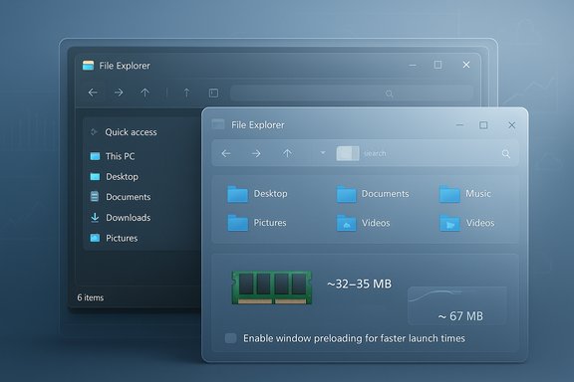Open the Documents folder in front window
This screenshot has width=574, height=382.
pos(373,194)
